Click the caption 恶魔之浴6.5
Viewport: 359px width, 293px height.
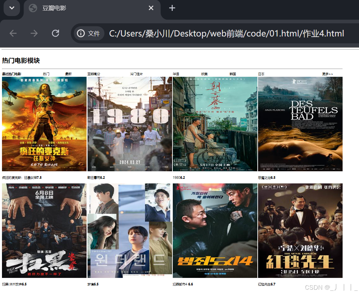[x=267, y=178]
